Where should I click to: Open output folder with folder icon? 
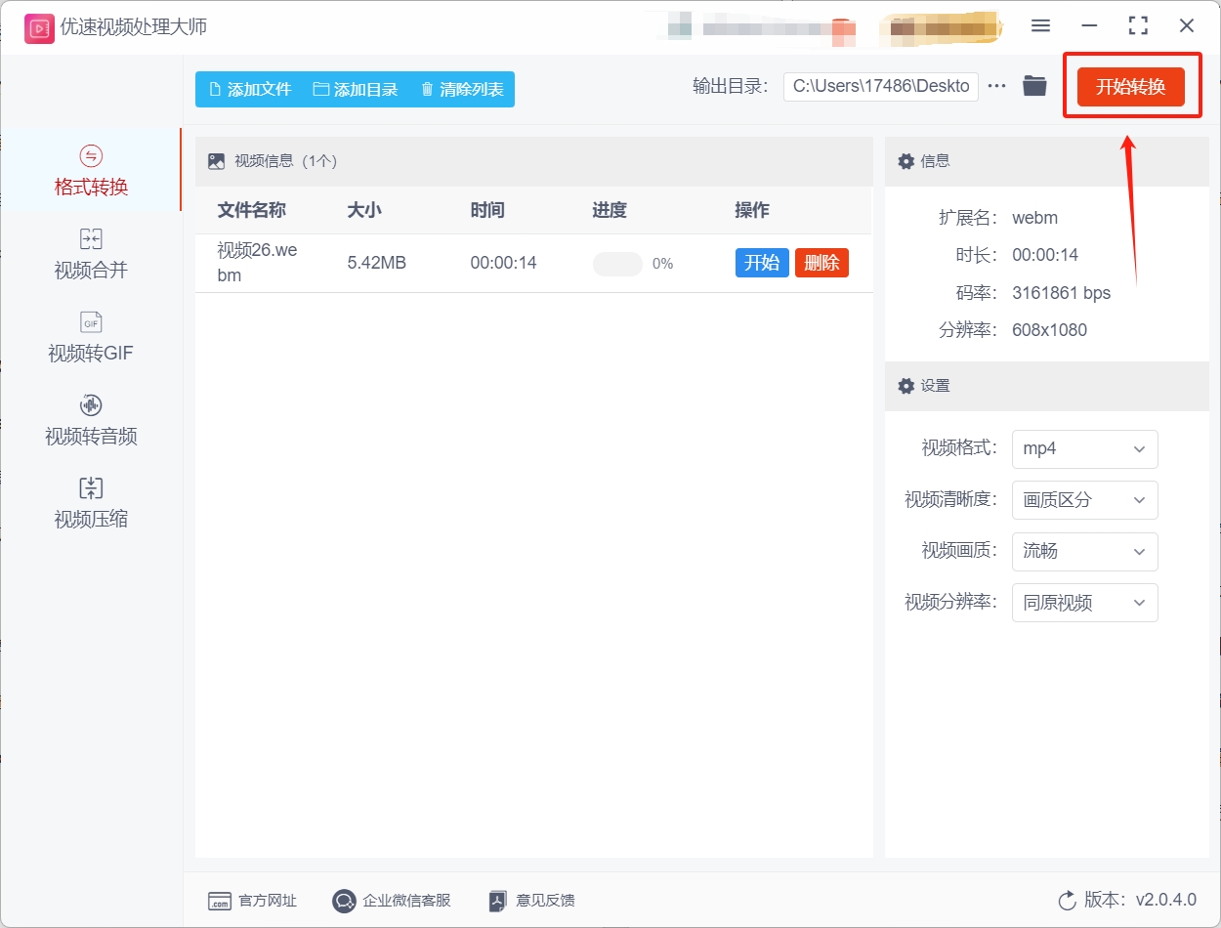[x=1034, y=86]
